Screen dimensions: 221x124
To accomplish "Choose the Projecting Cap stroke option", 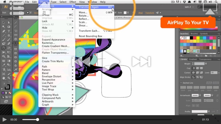I will [x=202, y=68].
